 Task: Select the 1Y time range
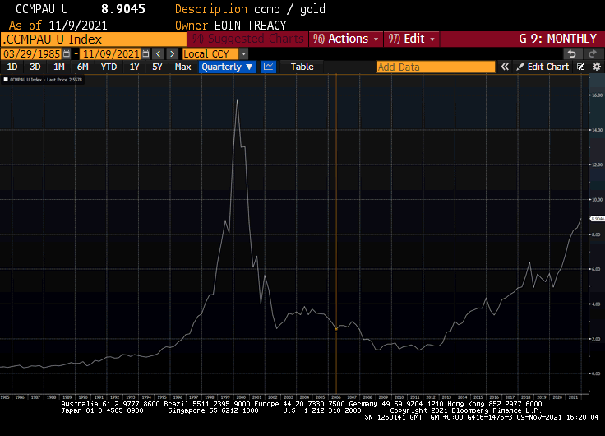pos(134,67)
